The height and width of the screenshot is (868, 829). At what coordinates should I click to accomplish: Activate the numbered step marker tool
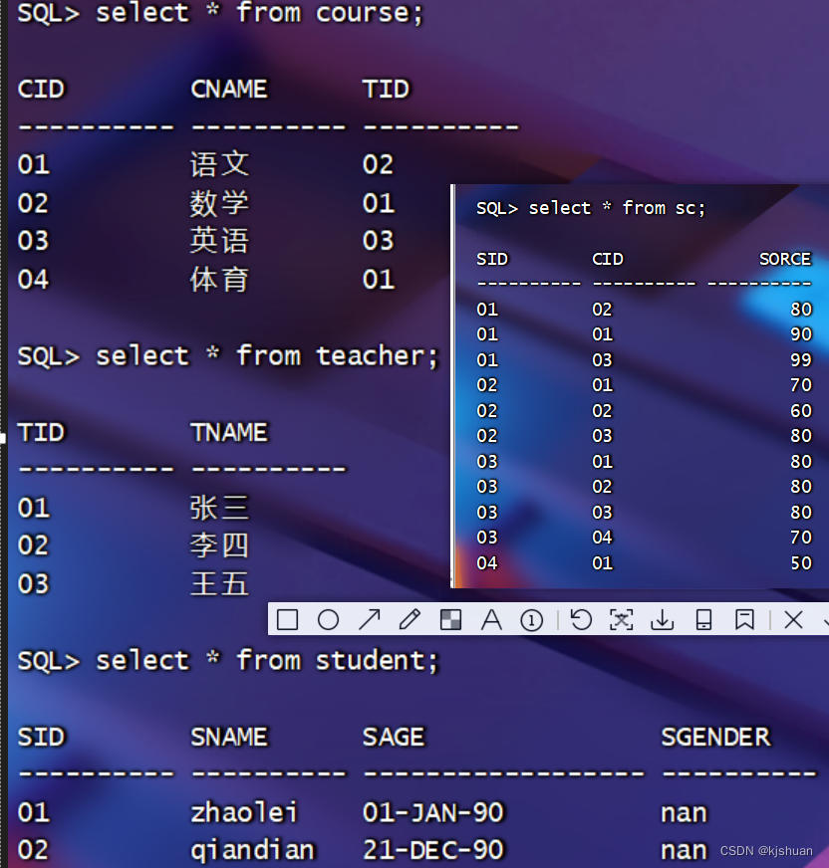pyautogui.click(x=531, y=619)
